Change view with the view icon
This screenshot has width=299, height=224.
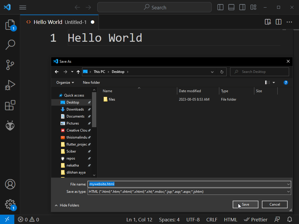click(x=267, y=83)
